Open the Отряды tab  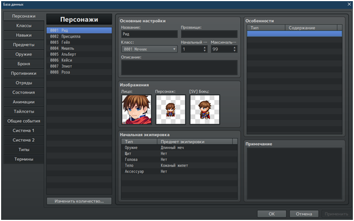pyautogui.click(x=24, y=83)
